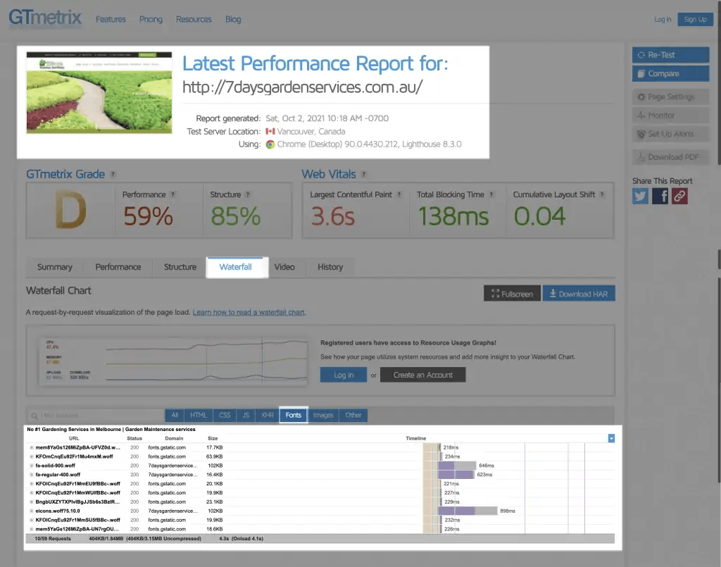Filter waterfall to Fonts requests

(x=294, y=416)
